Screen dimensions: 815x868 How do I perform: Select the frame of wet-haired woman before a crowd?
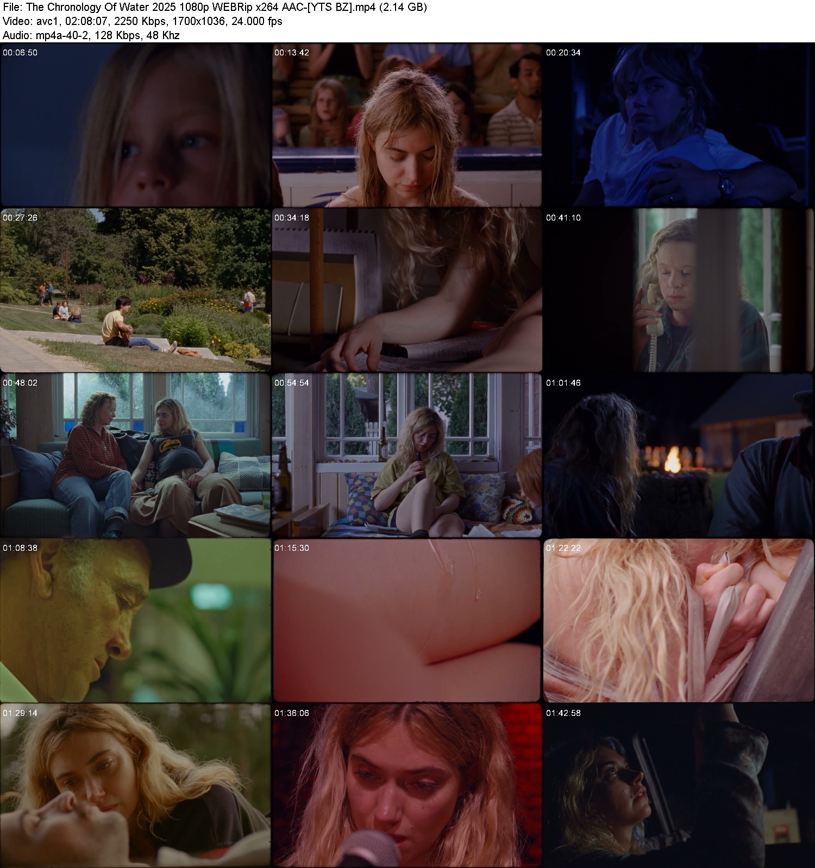(x=407, y=125)
